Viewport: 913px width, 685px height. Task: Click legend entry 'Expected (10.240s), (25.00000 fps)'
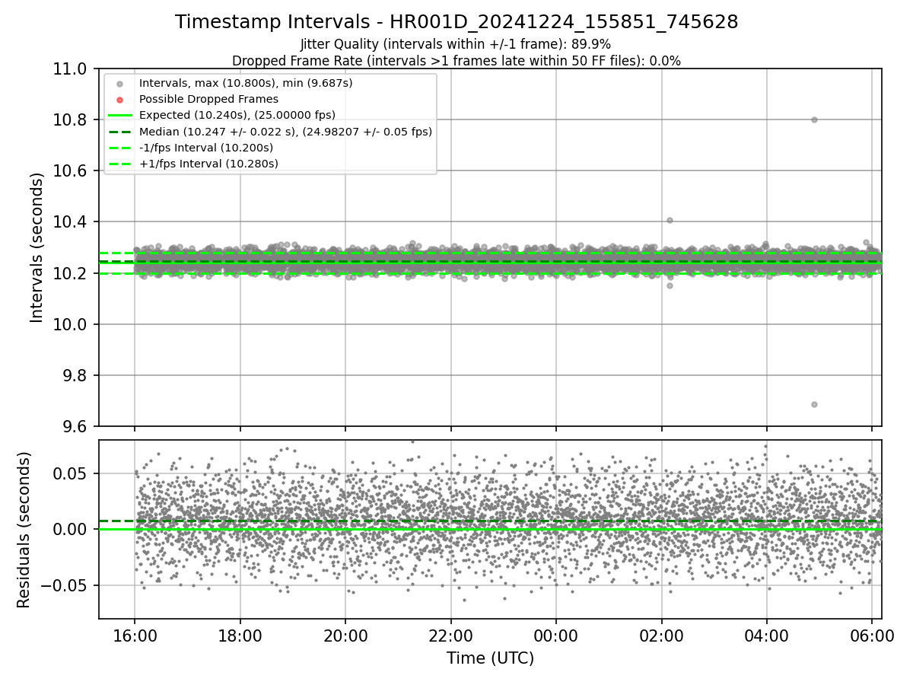[237, 115]
